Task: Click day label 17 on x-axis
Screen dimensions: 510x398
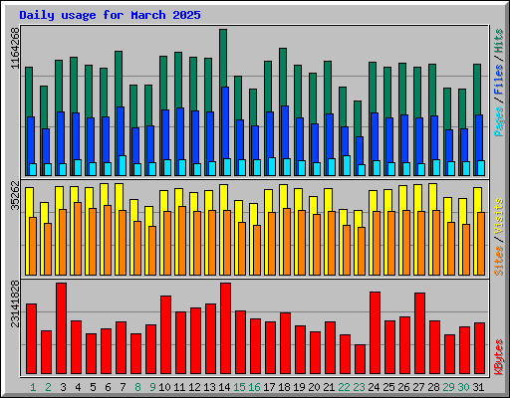Action: click(x=269, y=387)
